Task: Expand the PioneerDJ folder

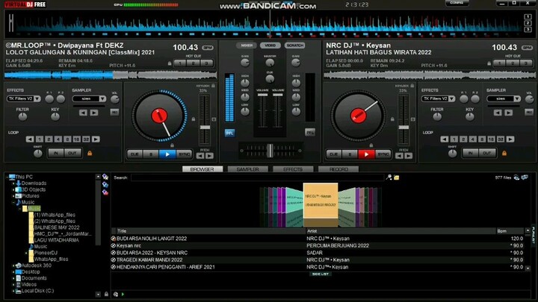Action: click(26, 253)
